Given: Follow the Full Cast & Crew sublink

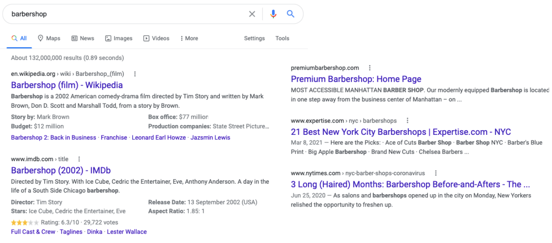Looking at the screenshot, I should (33, 232).
